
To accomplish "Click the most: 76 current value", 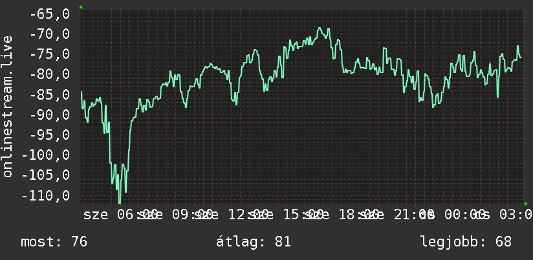I will (54, 242).
